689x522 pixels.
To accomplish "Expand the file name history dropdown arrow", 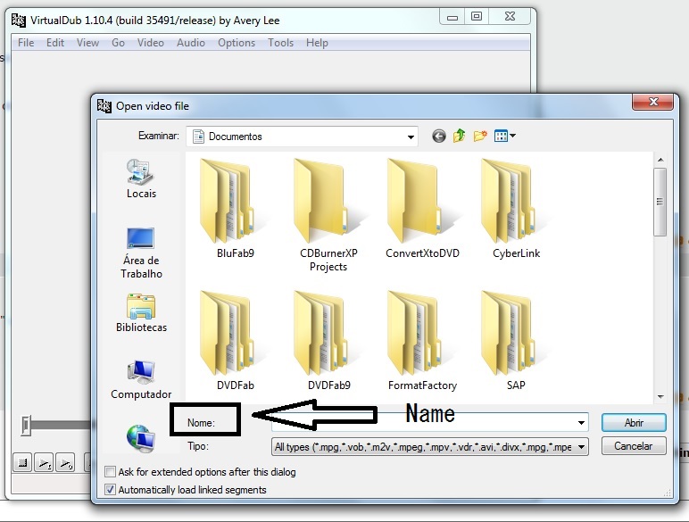I will click(581, 423).
